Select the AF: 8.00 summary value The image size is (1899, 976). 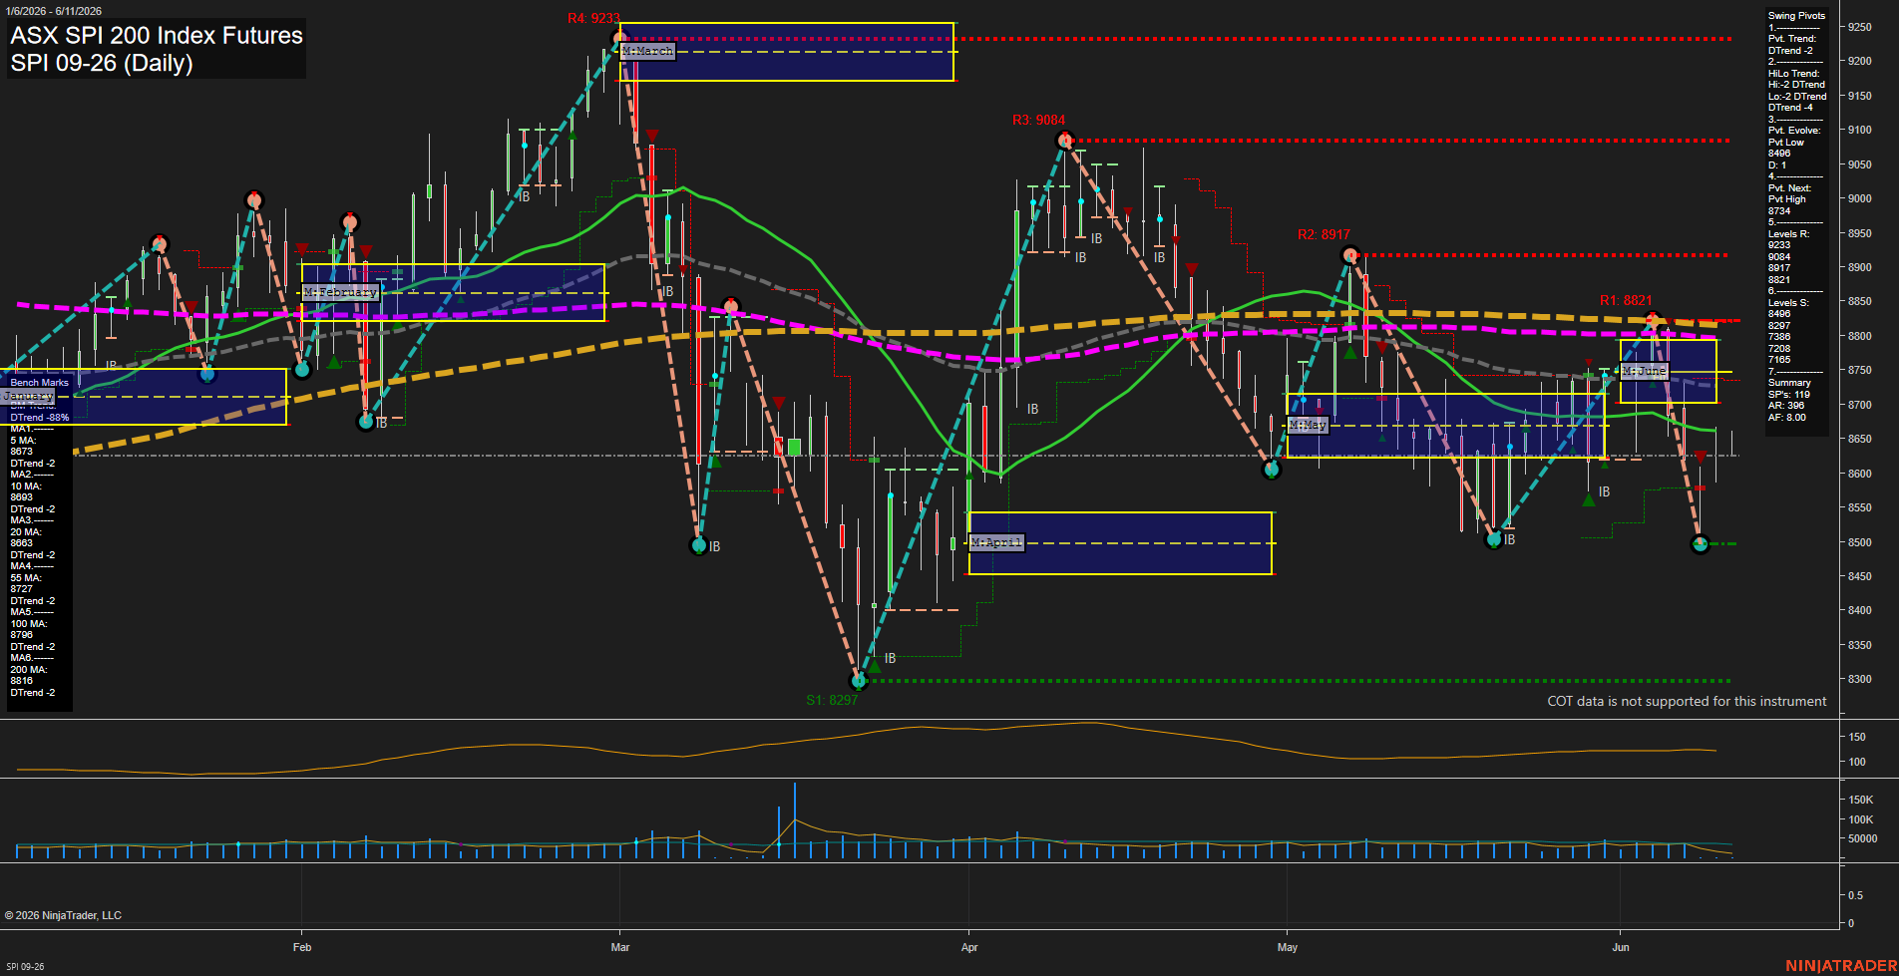1787,418
